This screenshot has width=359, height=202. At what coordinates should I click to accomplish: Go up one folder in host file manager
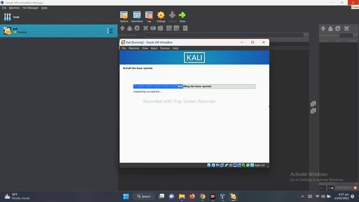click(x=122, y=28)
